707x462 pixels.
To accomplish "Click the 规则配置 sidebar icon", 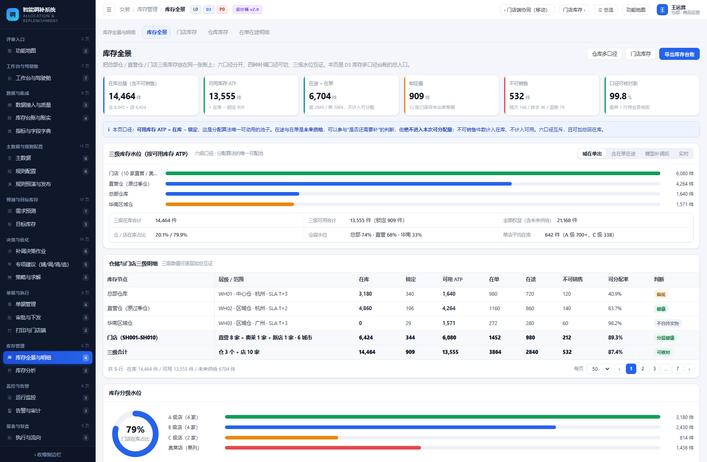I will (10, 172).
